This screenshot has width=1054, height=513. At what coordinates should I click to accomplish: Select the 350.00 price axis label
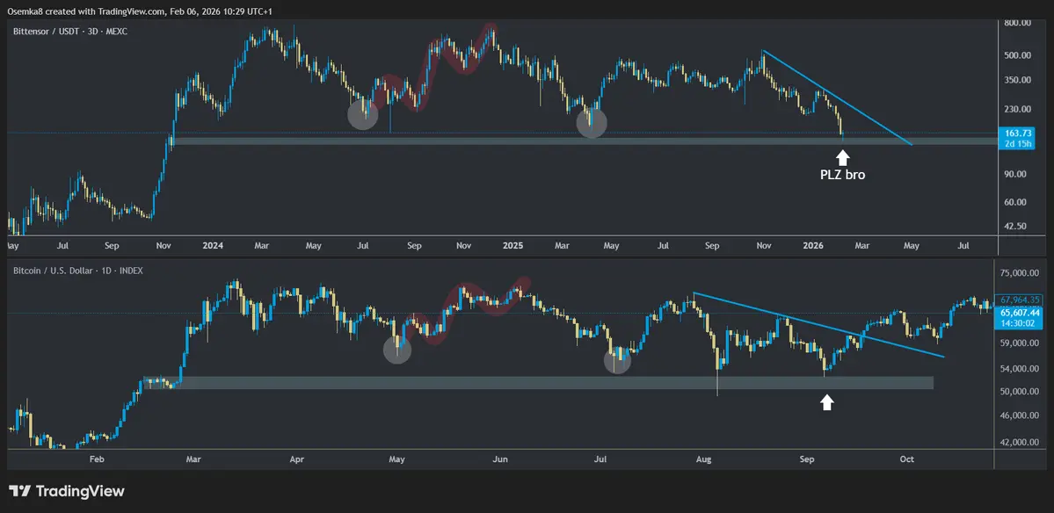click(x=1015, y=80)
